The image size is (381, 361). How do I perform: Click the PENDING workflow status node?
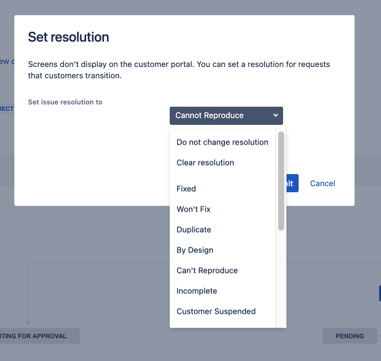pyautogui.click(x=349, y=336)
